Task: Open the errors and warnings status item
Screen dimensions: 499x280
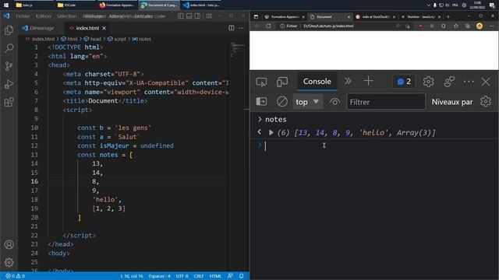Action: pos(16,276)
